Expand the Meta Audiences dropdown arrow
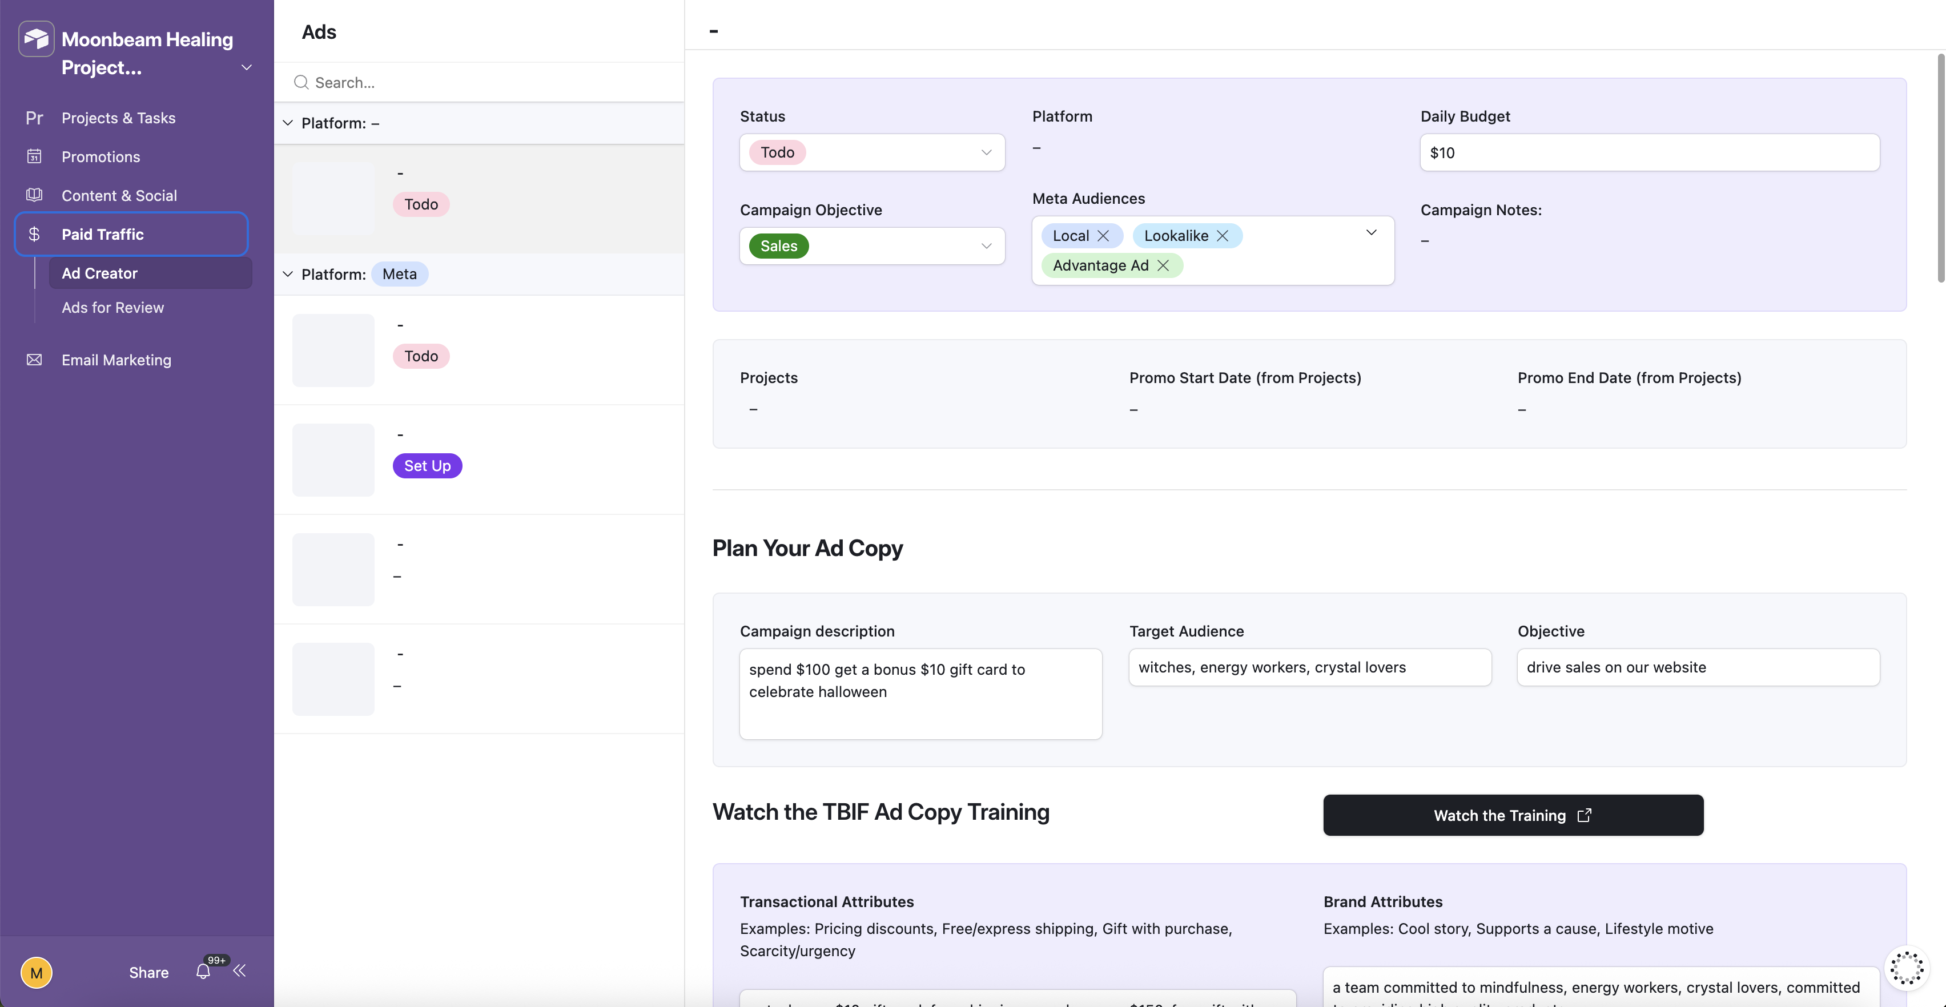 tap(1371, 233)
